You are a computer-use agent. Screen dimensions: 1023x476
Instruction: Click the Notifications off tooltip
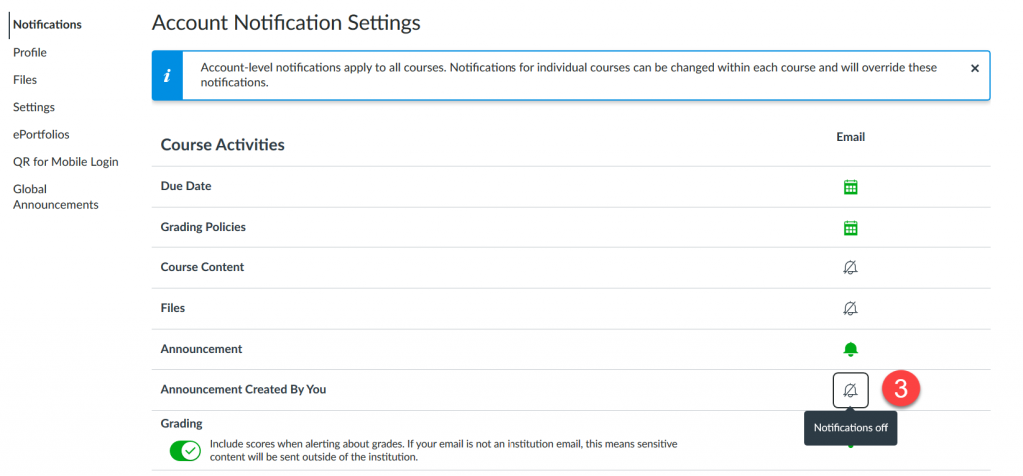click(x=851, y=428)
